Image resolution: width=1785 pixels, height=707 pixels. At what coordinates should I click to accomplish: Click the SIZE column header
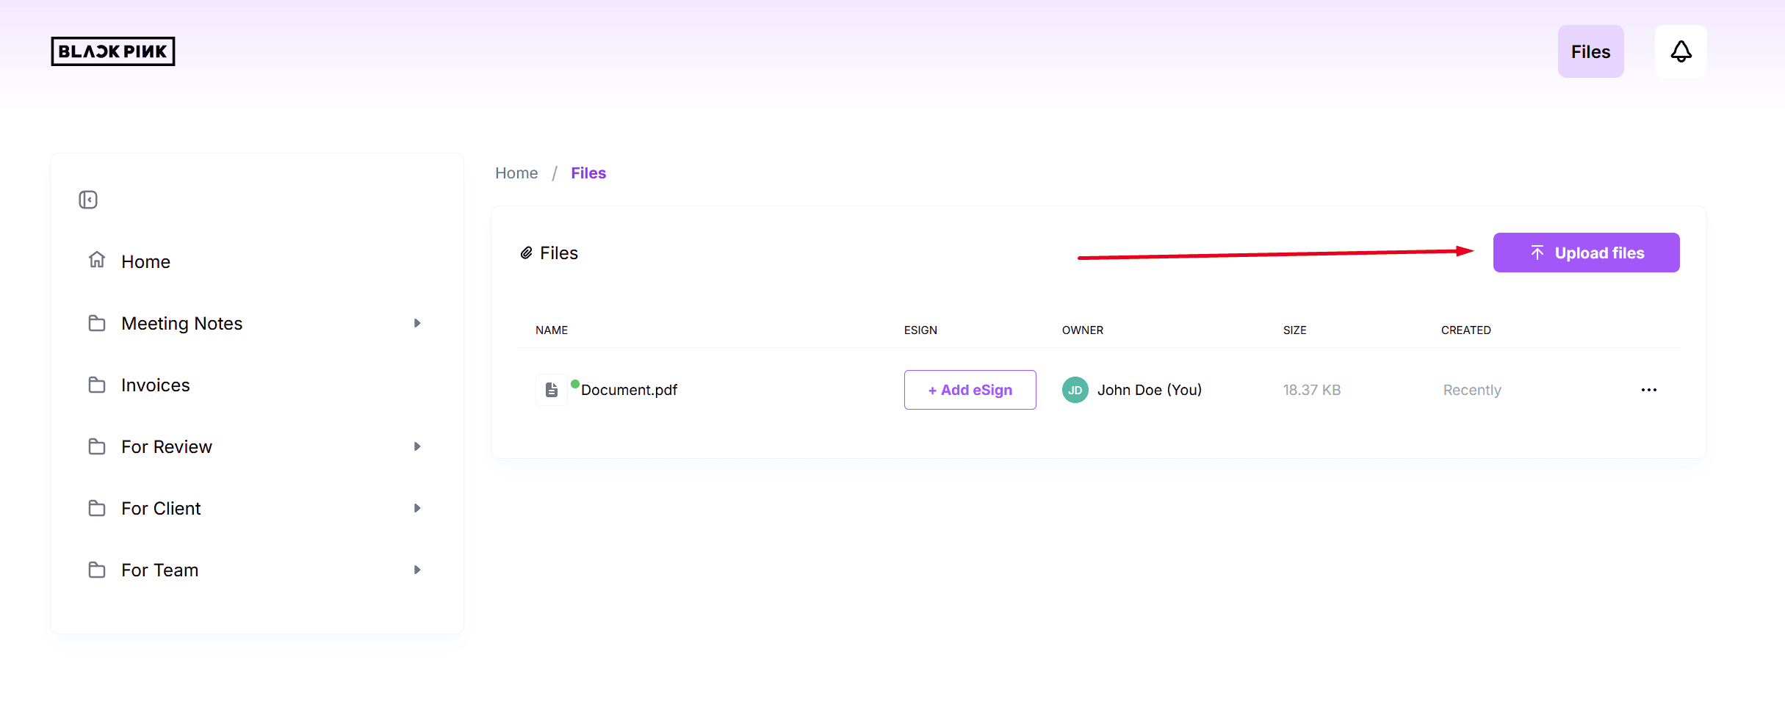tap(1295, 330)
